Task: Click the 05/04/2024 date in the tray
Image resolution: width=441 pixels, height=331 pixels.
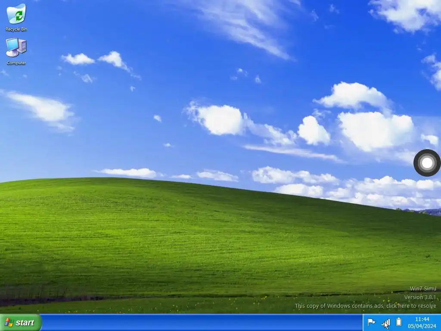Action: 422,326
